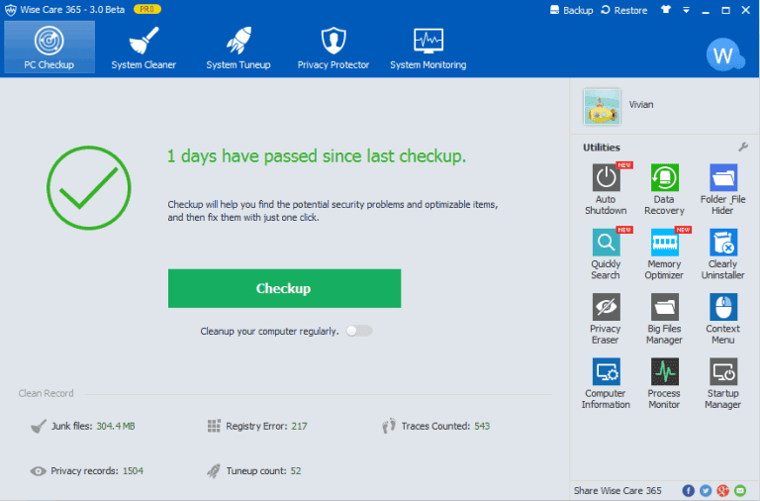Click the Clean Record heading
Image resolution: width=760 pixels, height=501 pixels.
click(x=47, y=393)
